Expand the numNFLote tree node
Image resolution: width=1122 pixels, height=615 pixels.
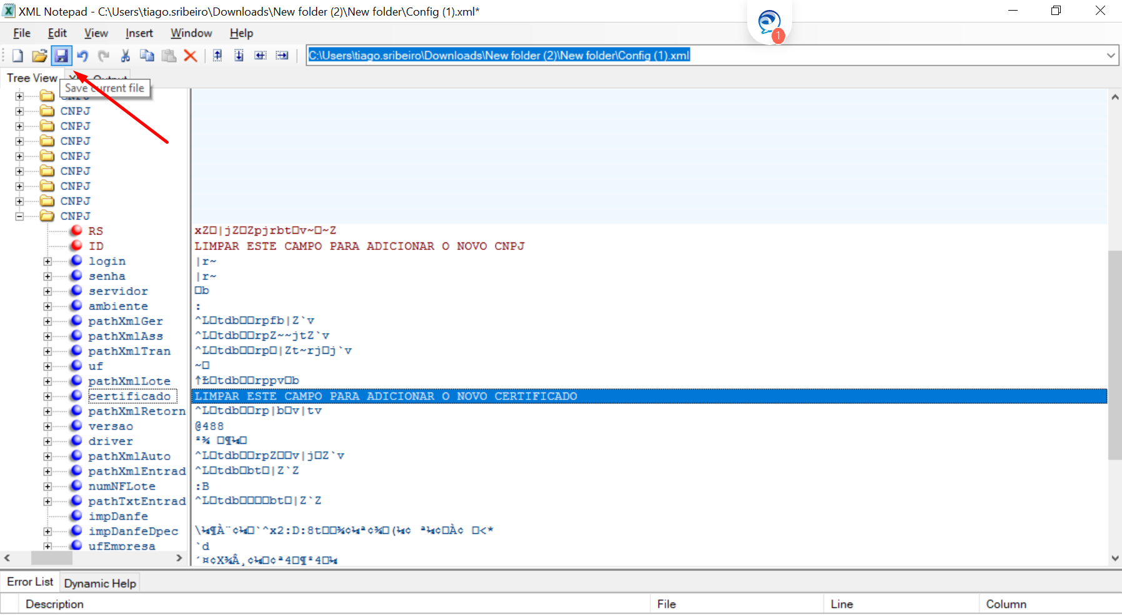(x=47, y=486)
